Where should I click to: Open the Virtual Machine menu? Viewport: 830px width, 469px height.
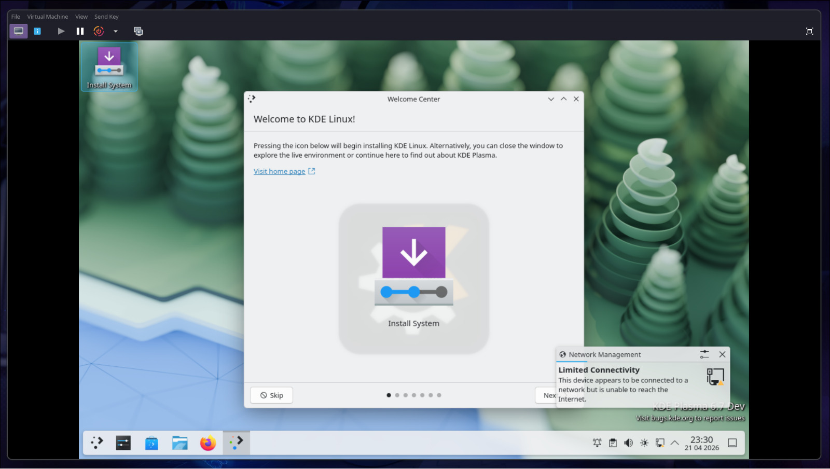47,16
